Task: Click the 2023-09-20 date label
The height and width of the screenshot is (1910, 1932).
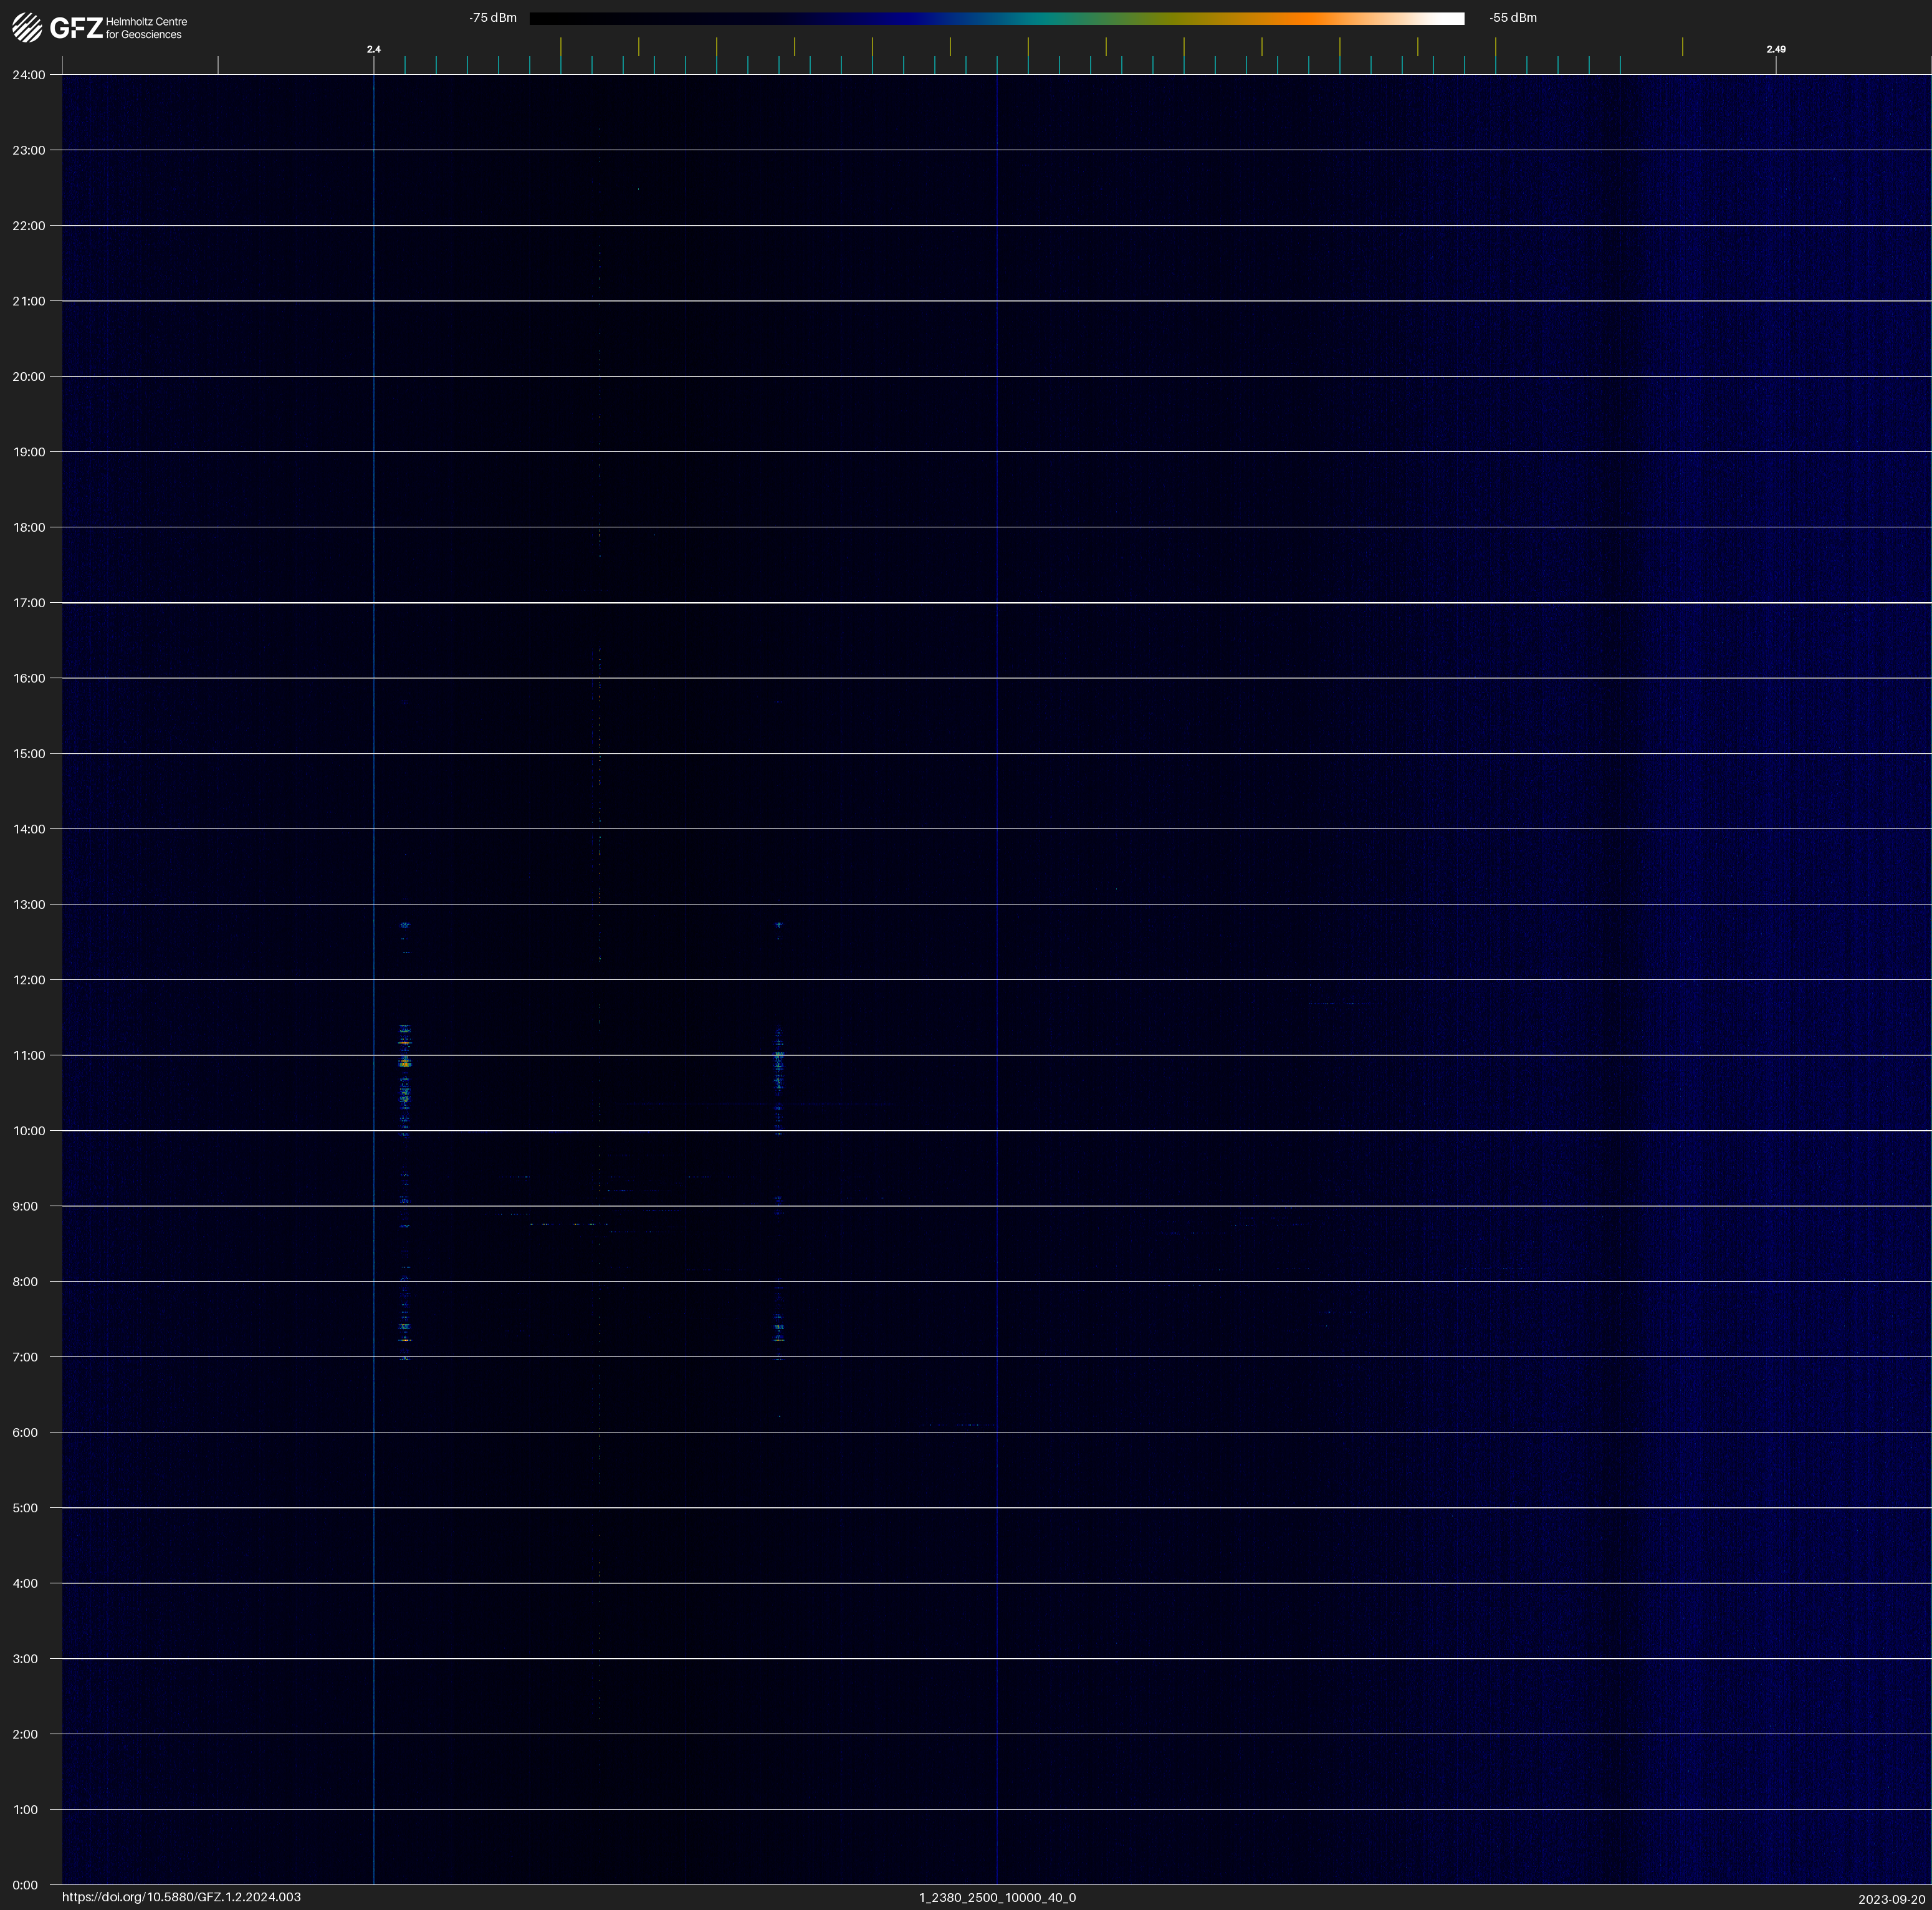Action: 1891,1899
